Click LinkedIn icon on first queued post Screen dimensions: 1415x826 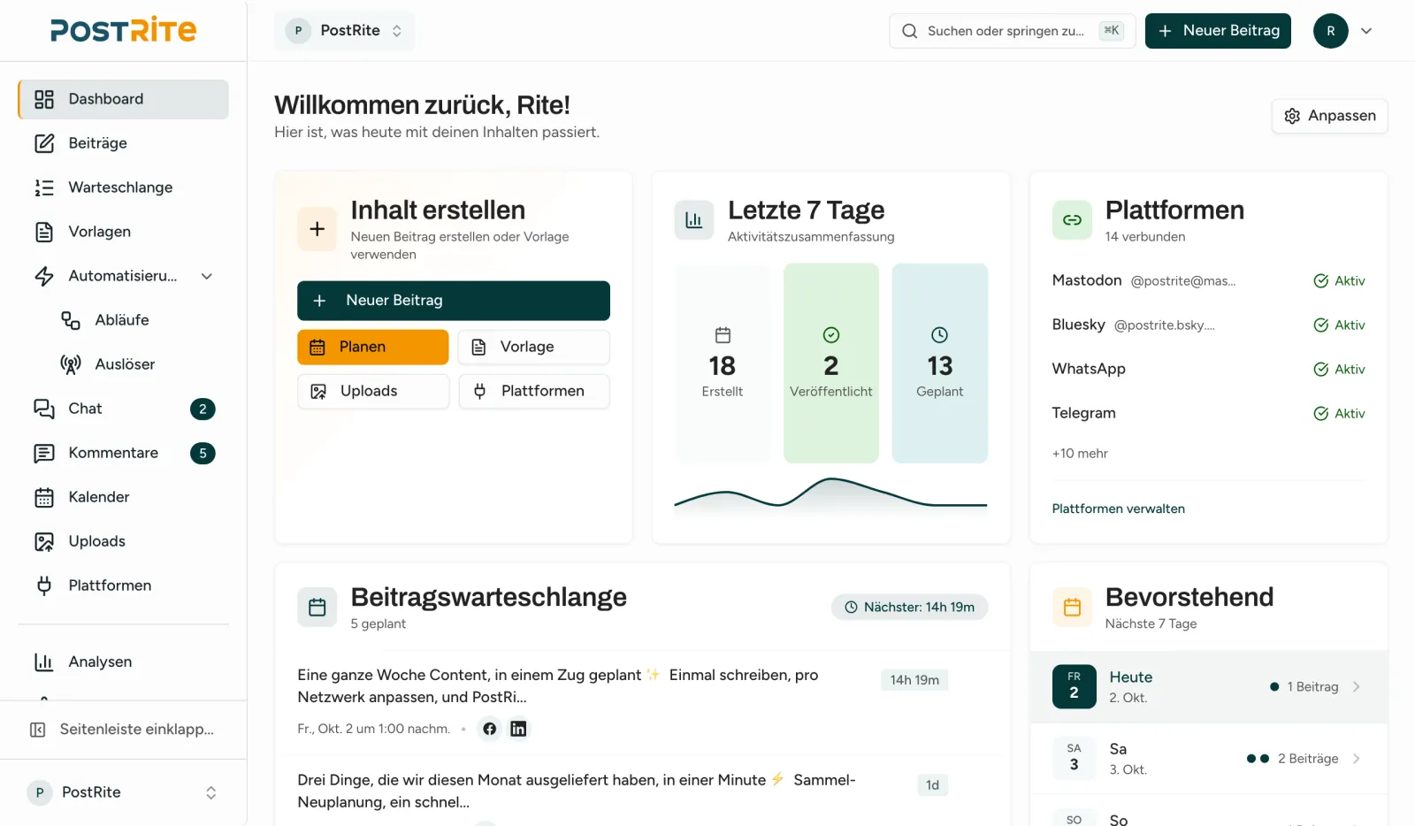518,729
